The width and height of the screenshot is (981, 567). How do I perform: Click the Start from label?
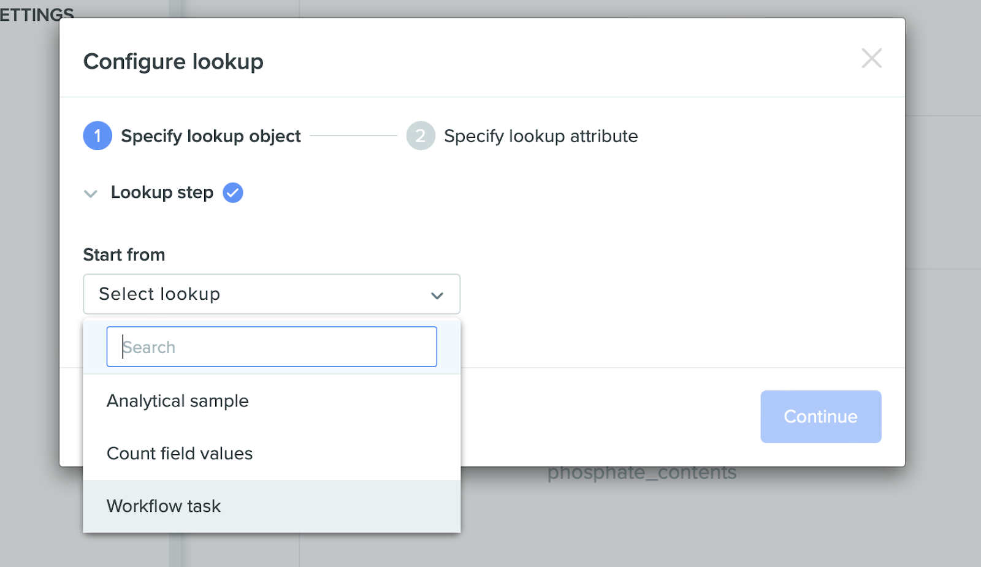click(x=124, y=254)
